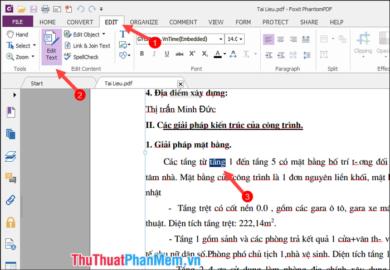Open the font size dropdown
This screenshot has width=390, height=270.
pos(241,39)
